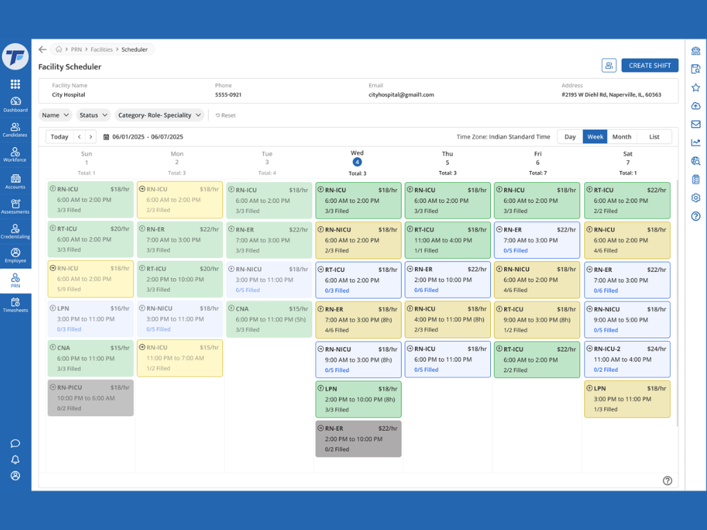707x530 pixels.
Task: Click the notifications bell icon
Action: 15,459
